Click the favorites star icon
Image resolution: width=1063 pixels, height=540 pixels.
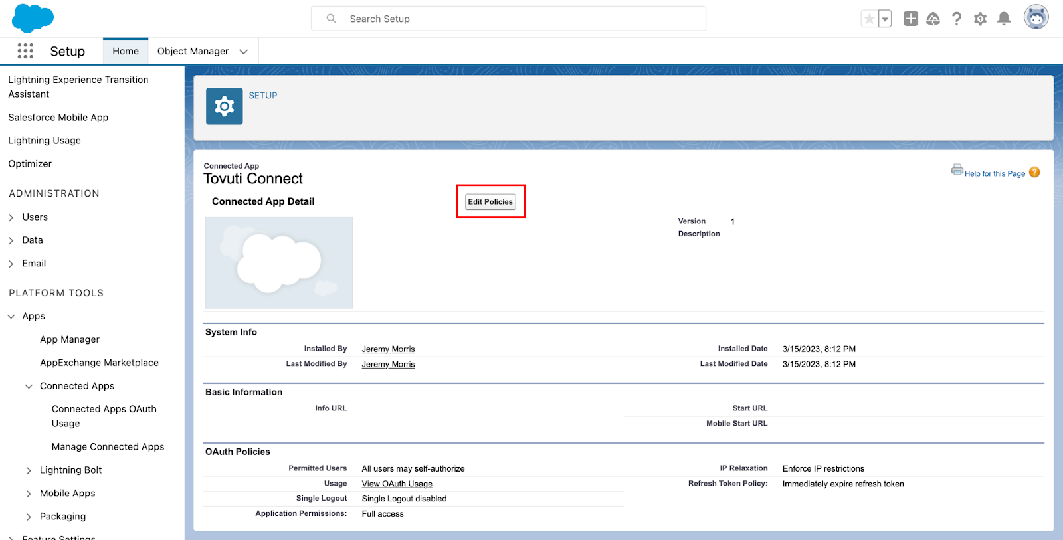click(x=869, y=19)
